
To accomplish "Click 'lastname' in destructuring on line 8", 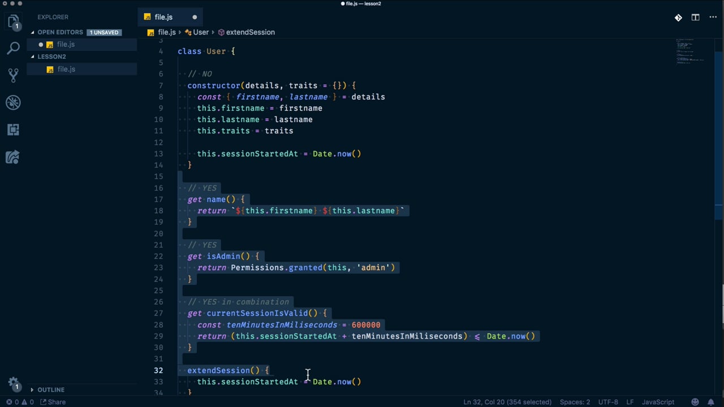I will (308, 97).
